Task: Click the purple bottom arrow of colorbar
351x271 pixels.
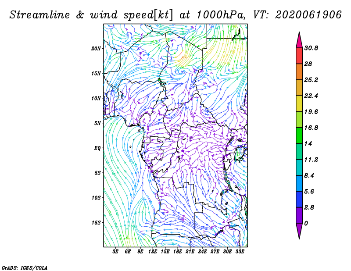Action: point(299,231)
